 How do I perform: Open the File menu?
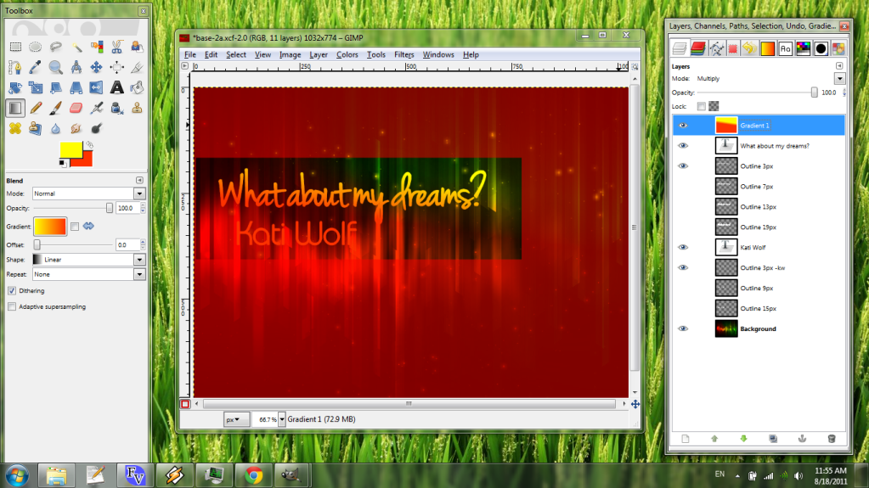click(x=190, y=55)
